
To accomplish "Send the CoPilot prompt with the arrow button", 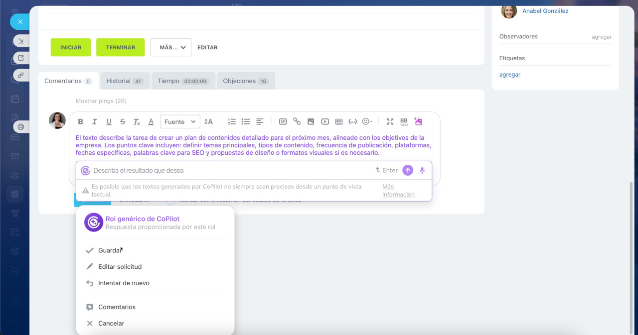I will pos(408,170).
